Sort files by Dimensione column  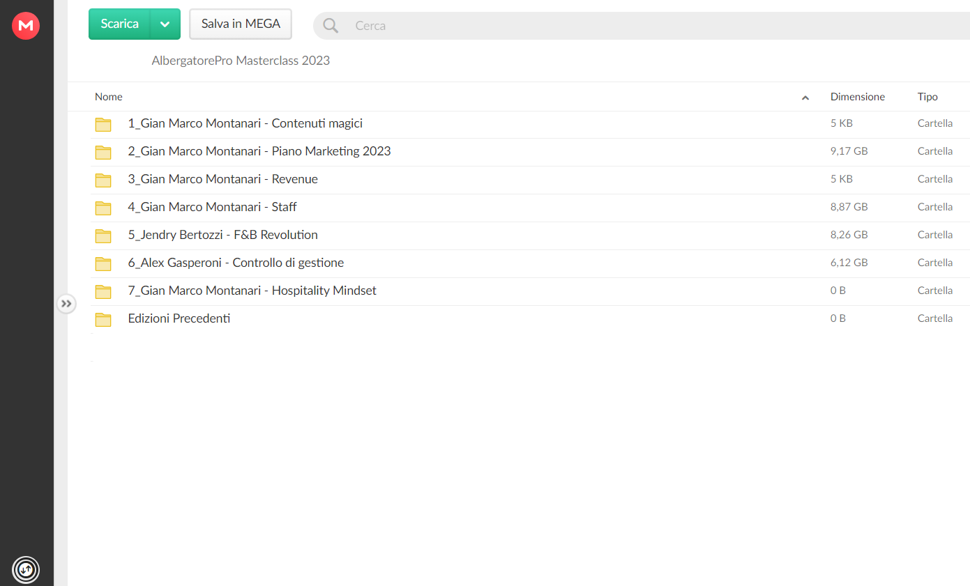(x=858, y=97)
